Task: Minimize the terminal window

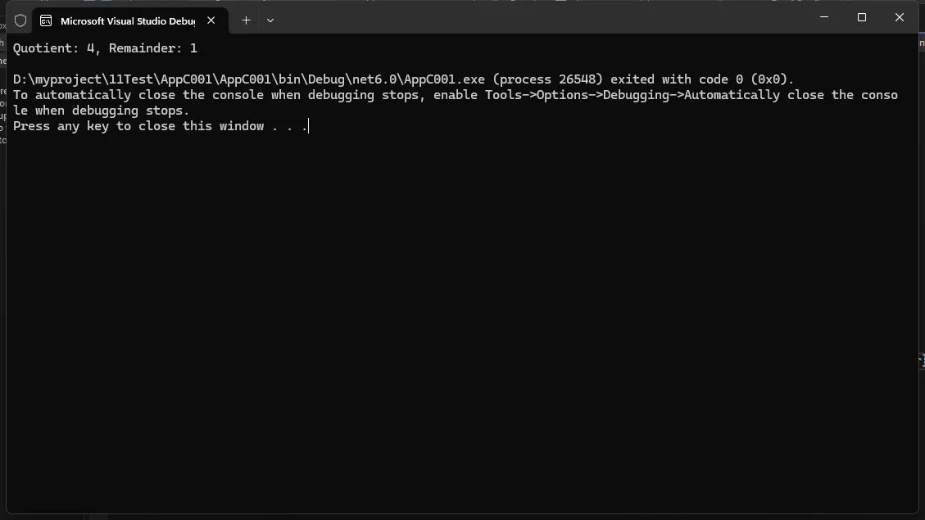Action: point(824,17)
